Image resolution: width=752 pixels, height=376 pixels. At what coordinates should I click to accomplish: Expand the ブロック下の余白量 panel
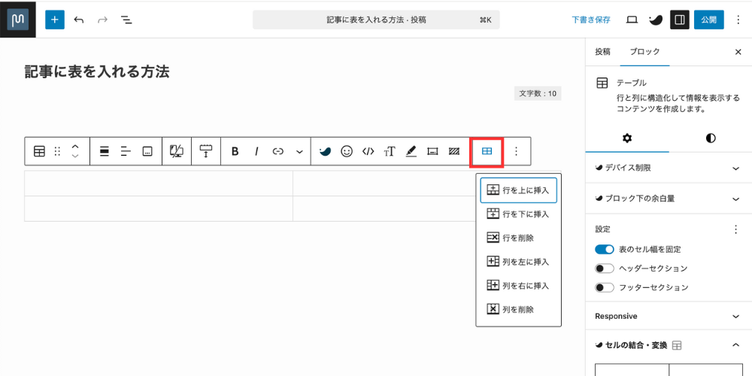[668, 199]
